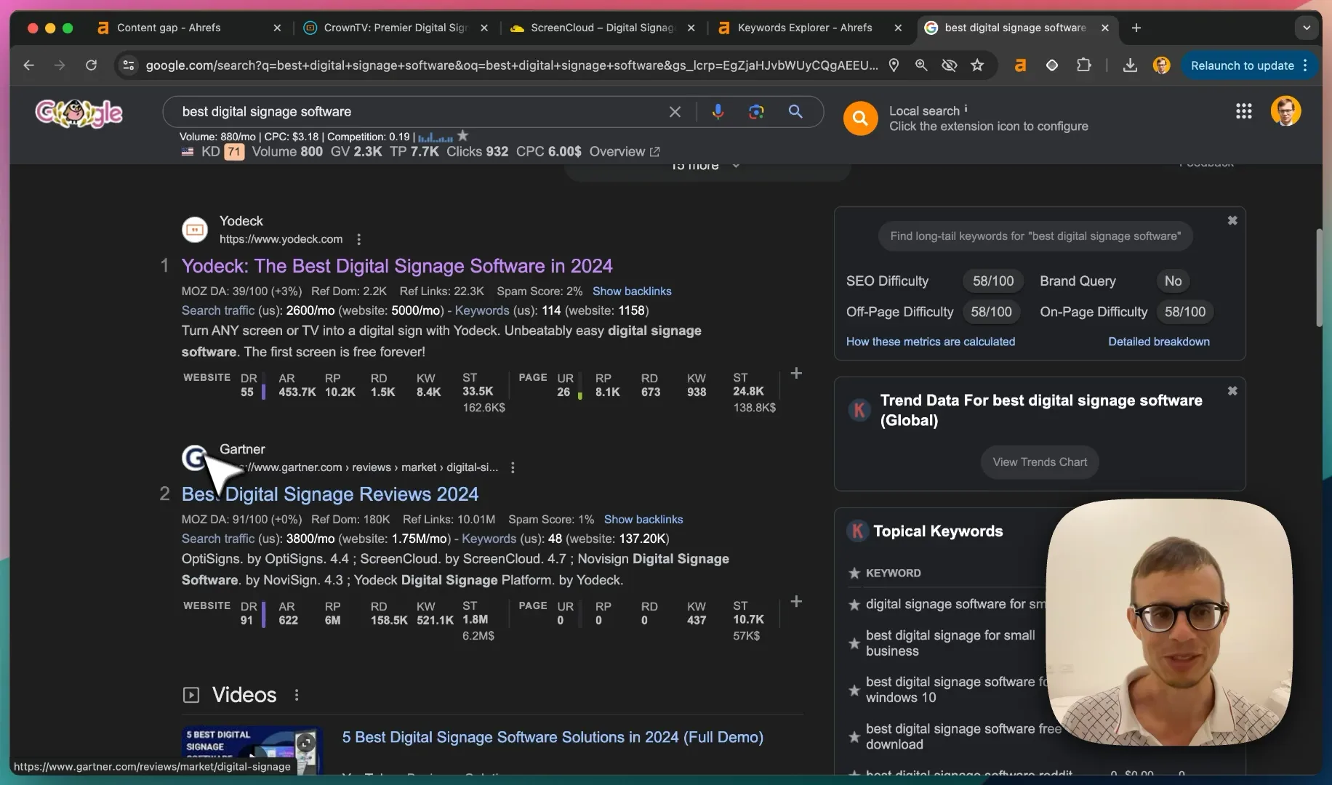Expand the '15 more' section chevron
Viewport: 1332px width, 785px height.
pyautogui.click(x=736, y=166)
